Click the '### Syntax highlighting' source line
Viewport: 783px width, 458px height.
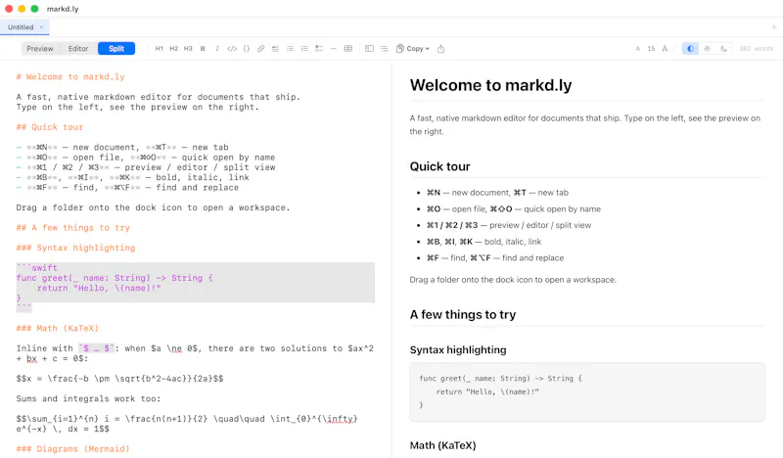click(x=75, y=248)
